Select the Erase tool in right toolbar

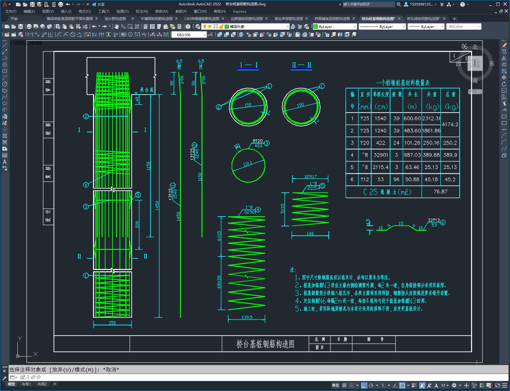[504, 45]
